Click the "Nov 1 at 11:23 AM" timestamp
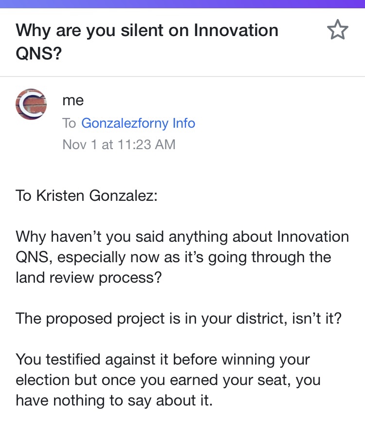This screenshot has height=425, width=365. (119, 145)
